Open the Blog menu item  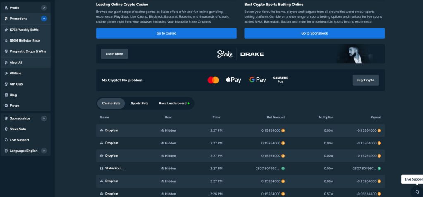coord(26,95)
